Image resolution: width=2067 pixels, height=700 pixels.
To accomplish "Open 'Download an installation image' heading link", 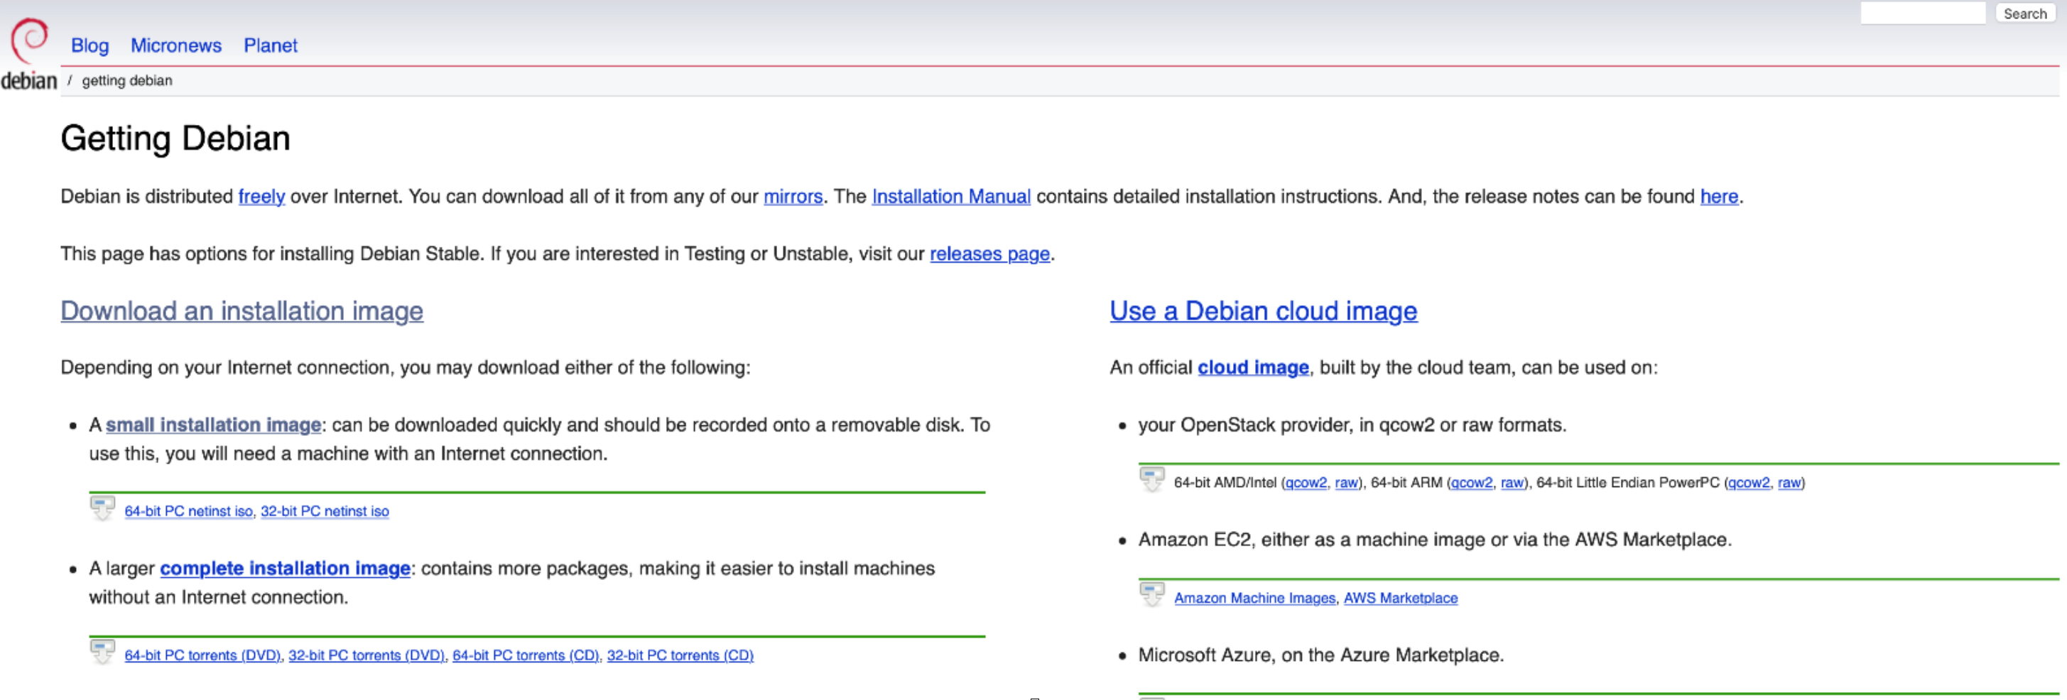I will tap(242, 311).
